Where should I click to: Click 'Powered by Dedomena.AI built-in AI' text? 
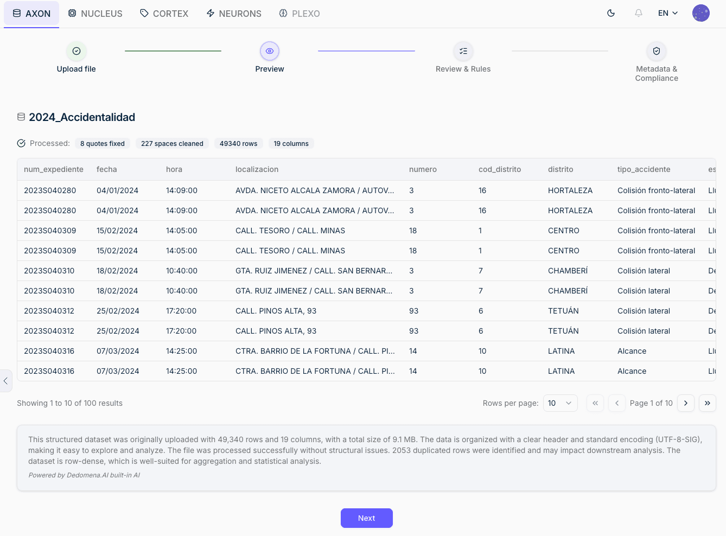[84, 475]
